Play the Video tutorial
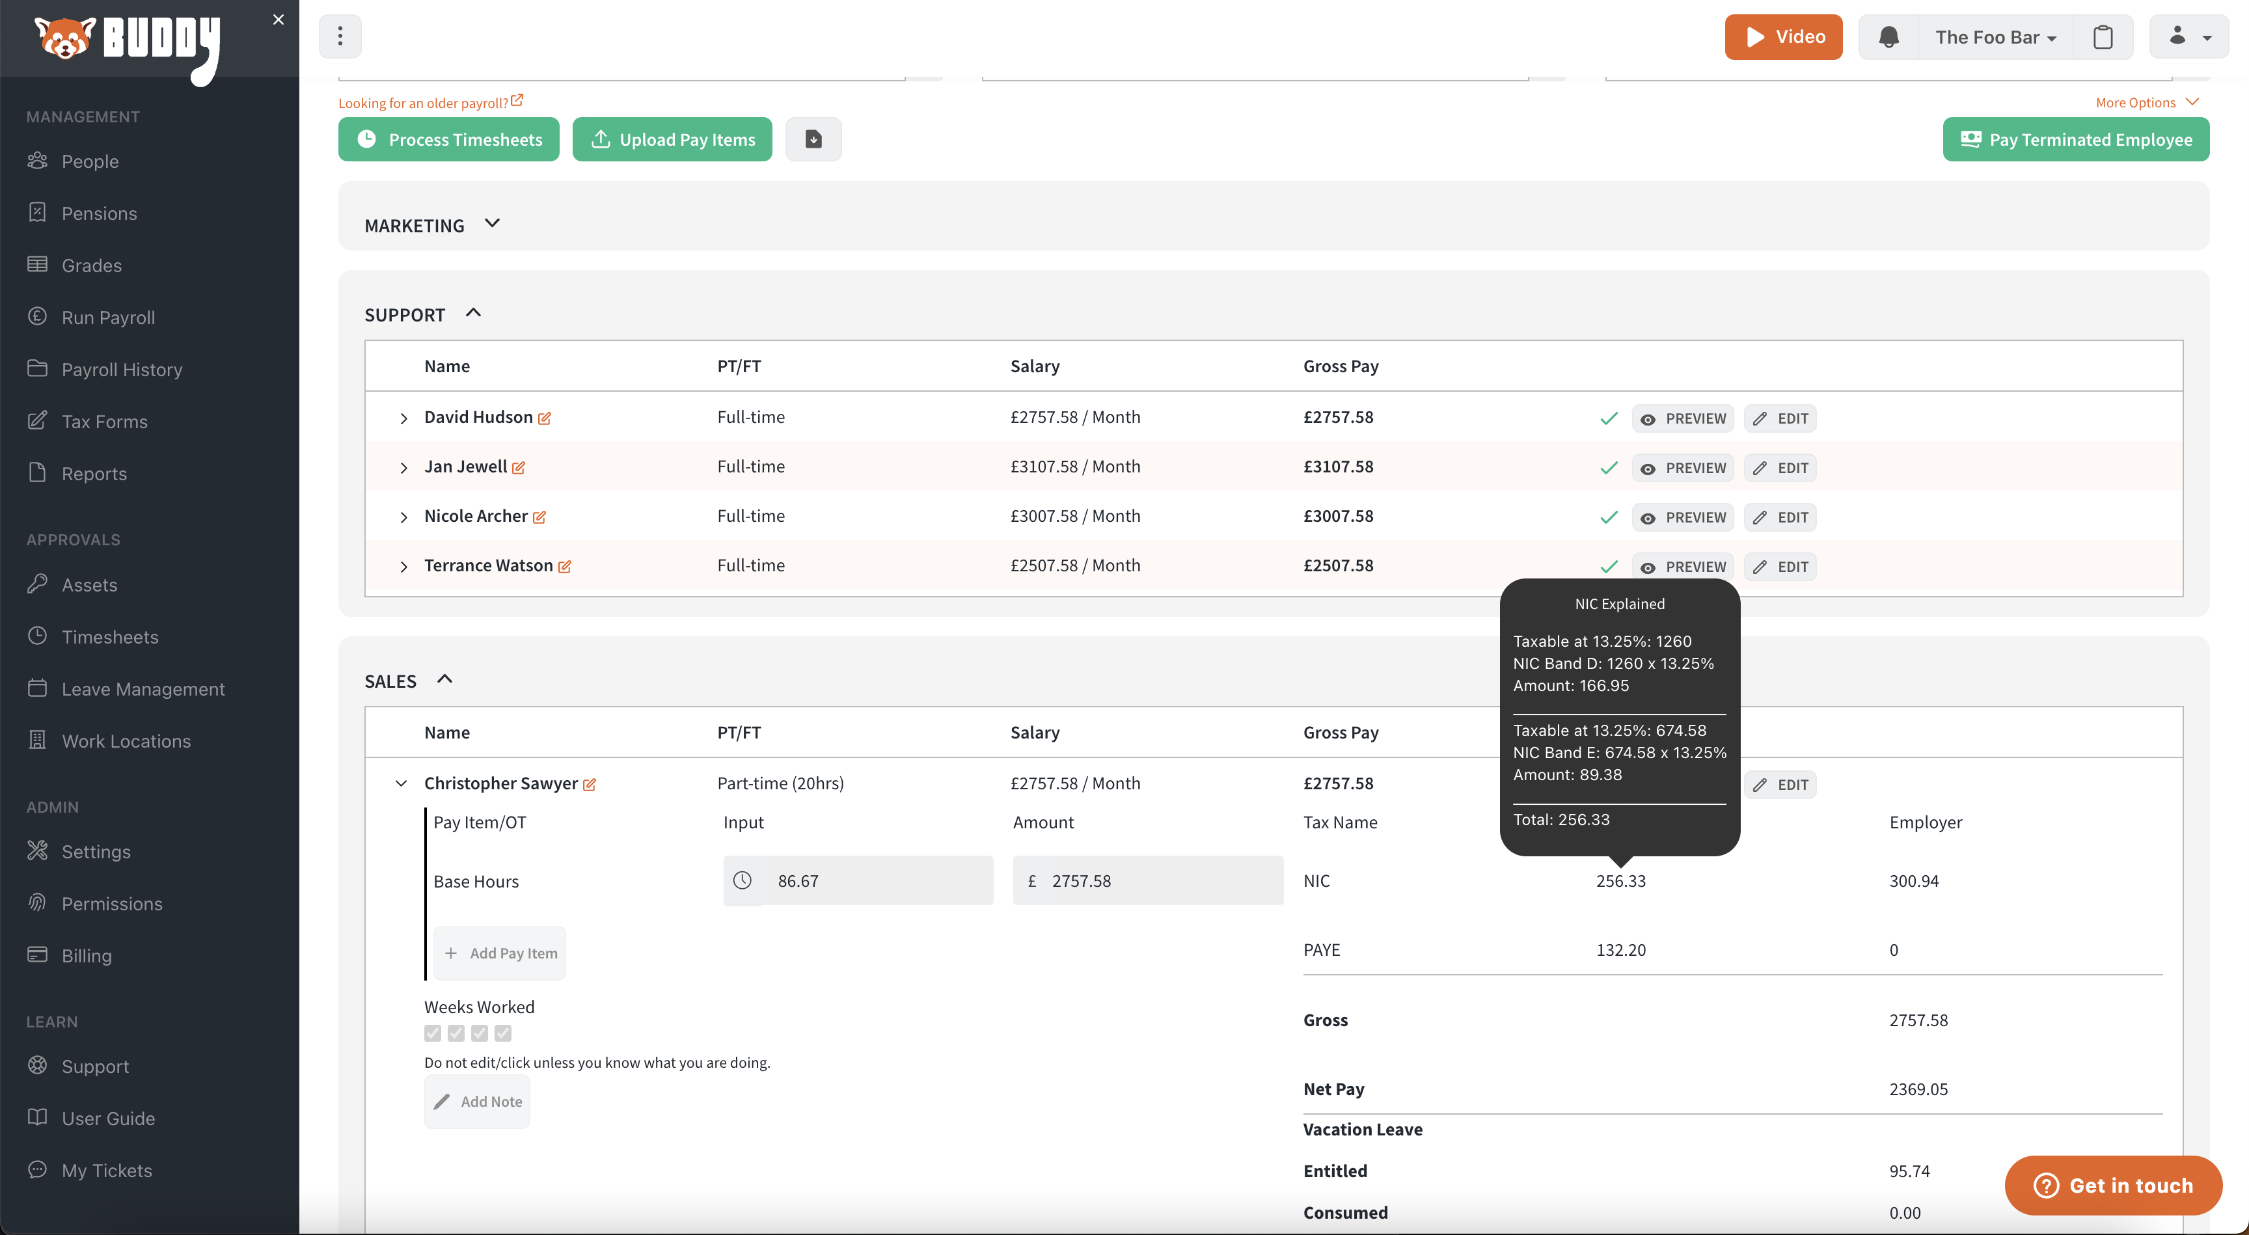The width and height of the screenshot is (2249, 1235). pos(1784,36)
